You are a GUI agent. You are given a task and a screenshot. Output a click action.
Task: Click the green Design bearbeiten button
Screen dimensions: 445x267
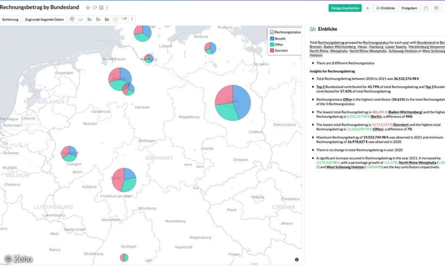click(x=345, y=8)
